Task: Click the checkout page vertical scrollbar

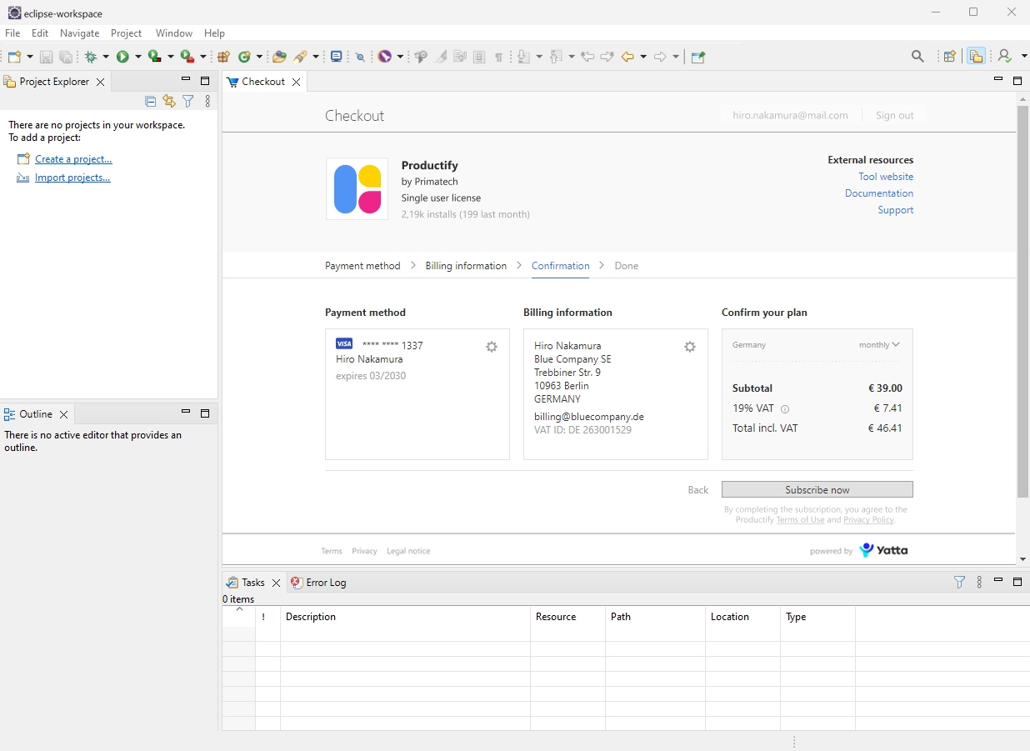Action: tap(1022, 300)
